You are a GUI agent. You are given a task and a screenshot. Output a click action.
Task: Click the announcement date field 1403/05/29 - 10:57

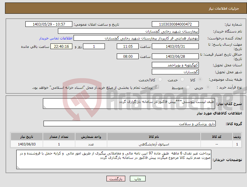click(49, 24)
